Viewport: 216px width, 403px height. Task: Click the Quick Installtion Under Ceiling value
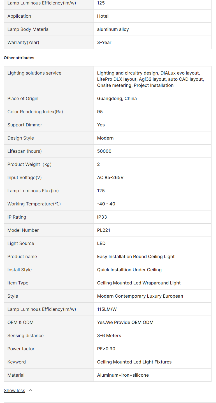(129, 270)
